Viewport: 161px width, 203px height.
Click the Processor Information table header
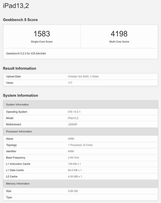(80, 131)
